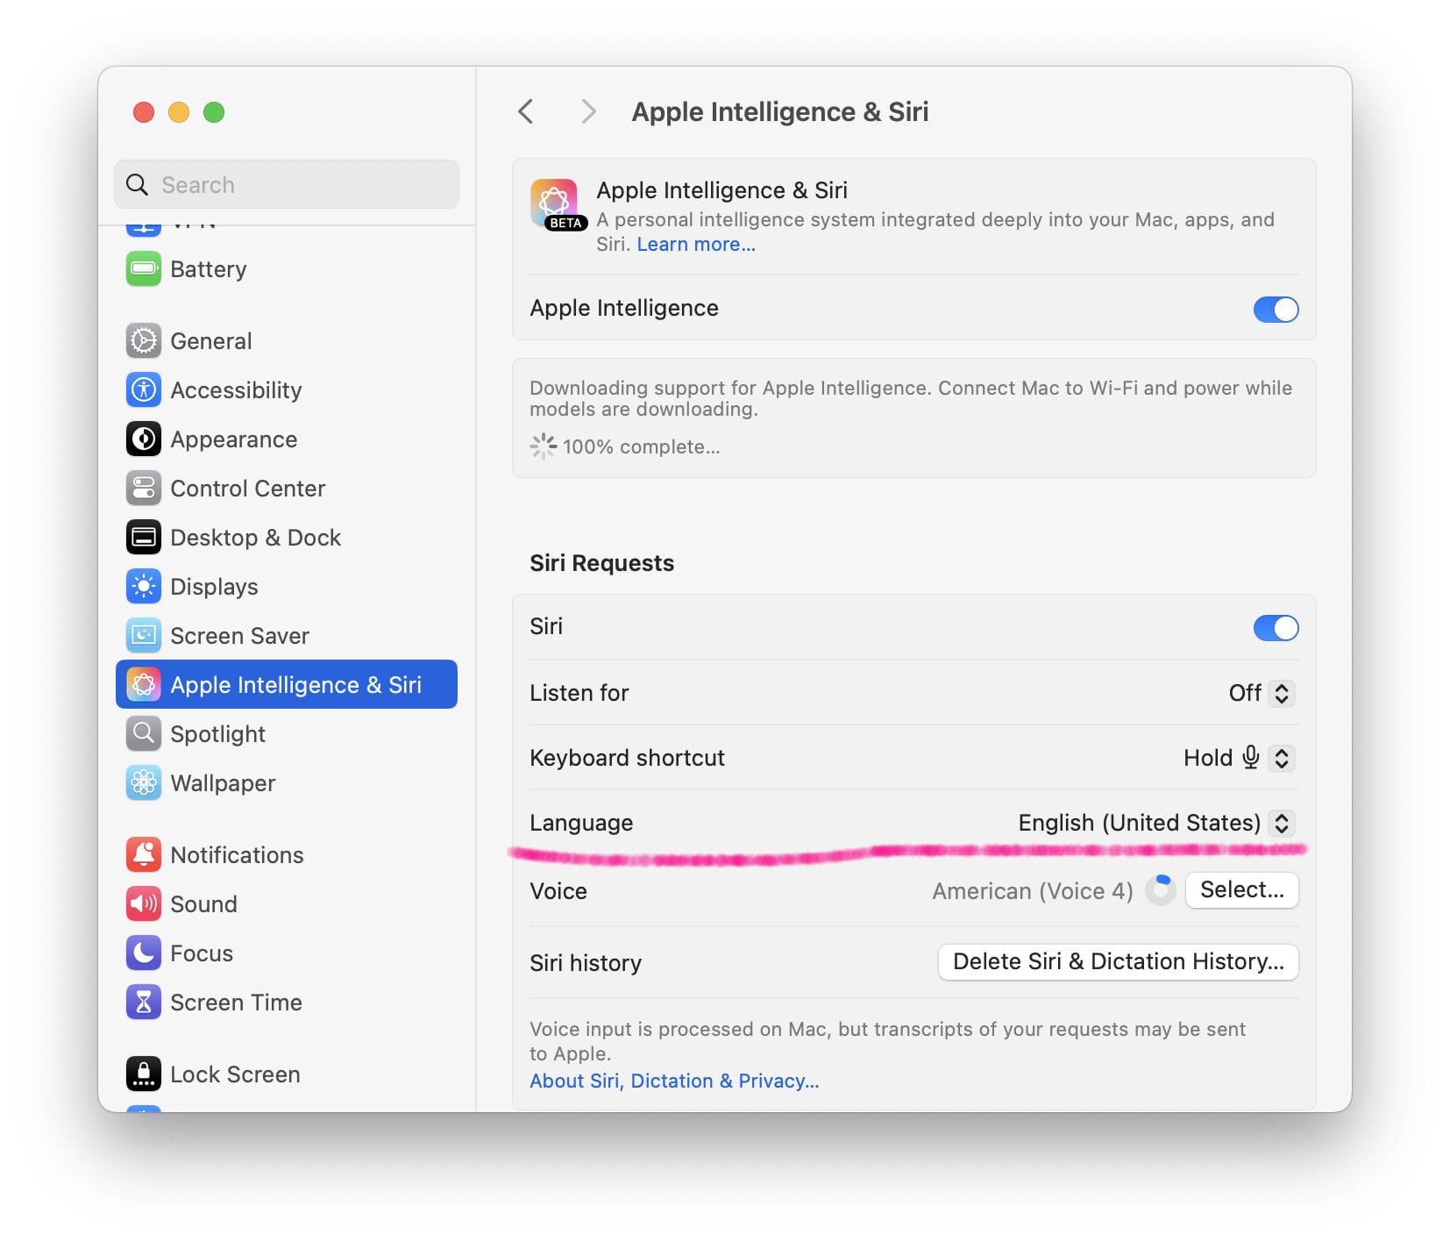Open Displays settings
This screenshot has height=1242, width=1450.
(x=287, y=587)
